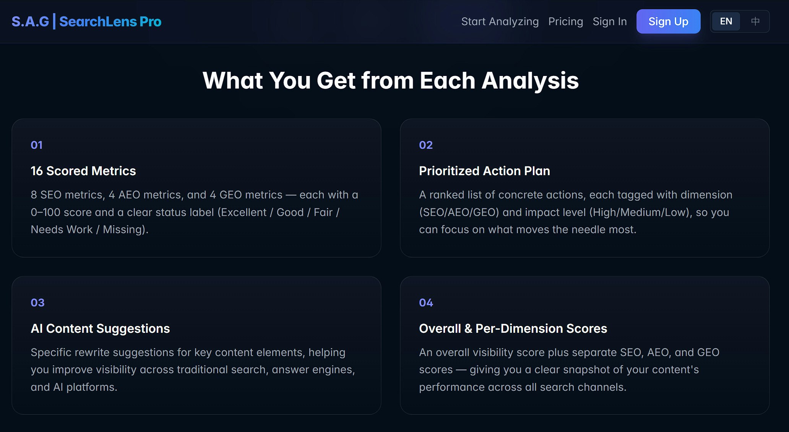Click the Prioritized Action Plan heading
Viewport: 789px width, 432px height.
[x=484, y=171]
